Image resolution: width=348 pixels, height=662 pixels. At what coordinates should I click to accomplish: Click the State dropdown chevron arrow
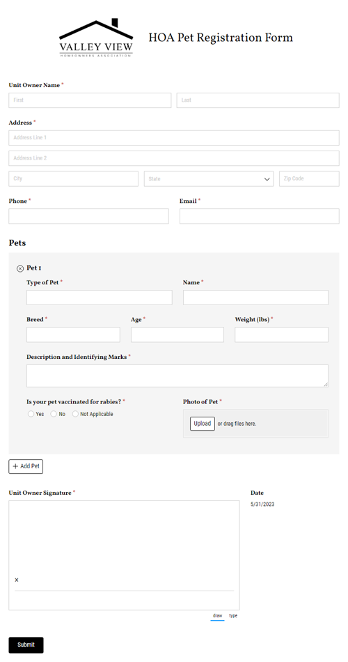(x=267, y=179)
